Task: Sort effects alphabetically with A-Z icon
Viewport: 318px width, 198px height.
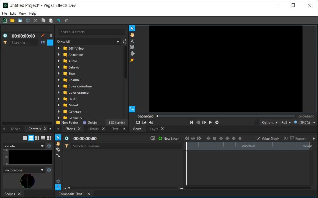Action: (125, 42)
